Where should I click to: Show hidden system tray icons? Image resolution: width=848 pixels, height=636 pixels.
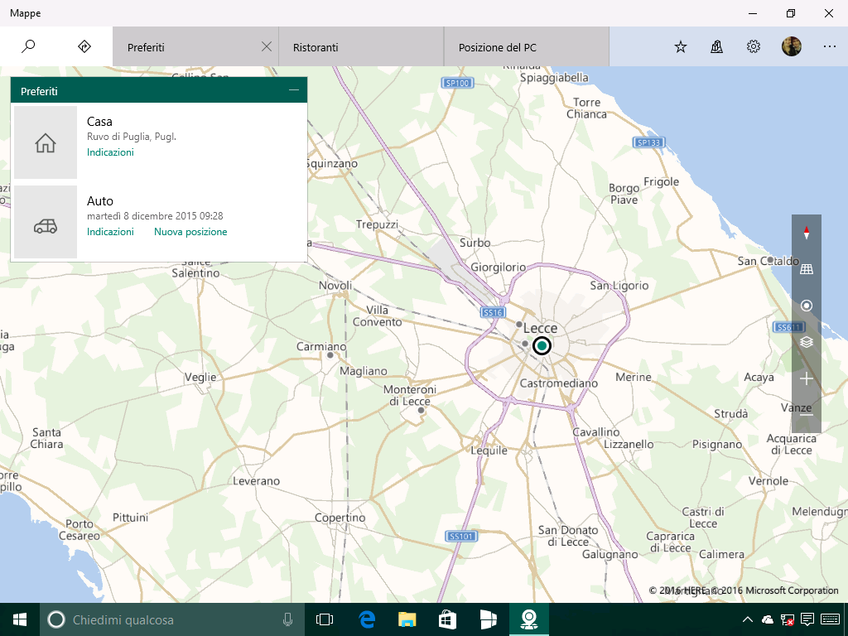tap(748, 619)
